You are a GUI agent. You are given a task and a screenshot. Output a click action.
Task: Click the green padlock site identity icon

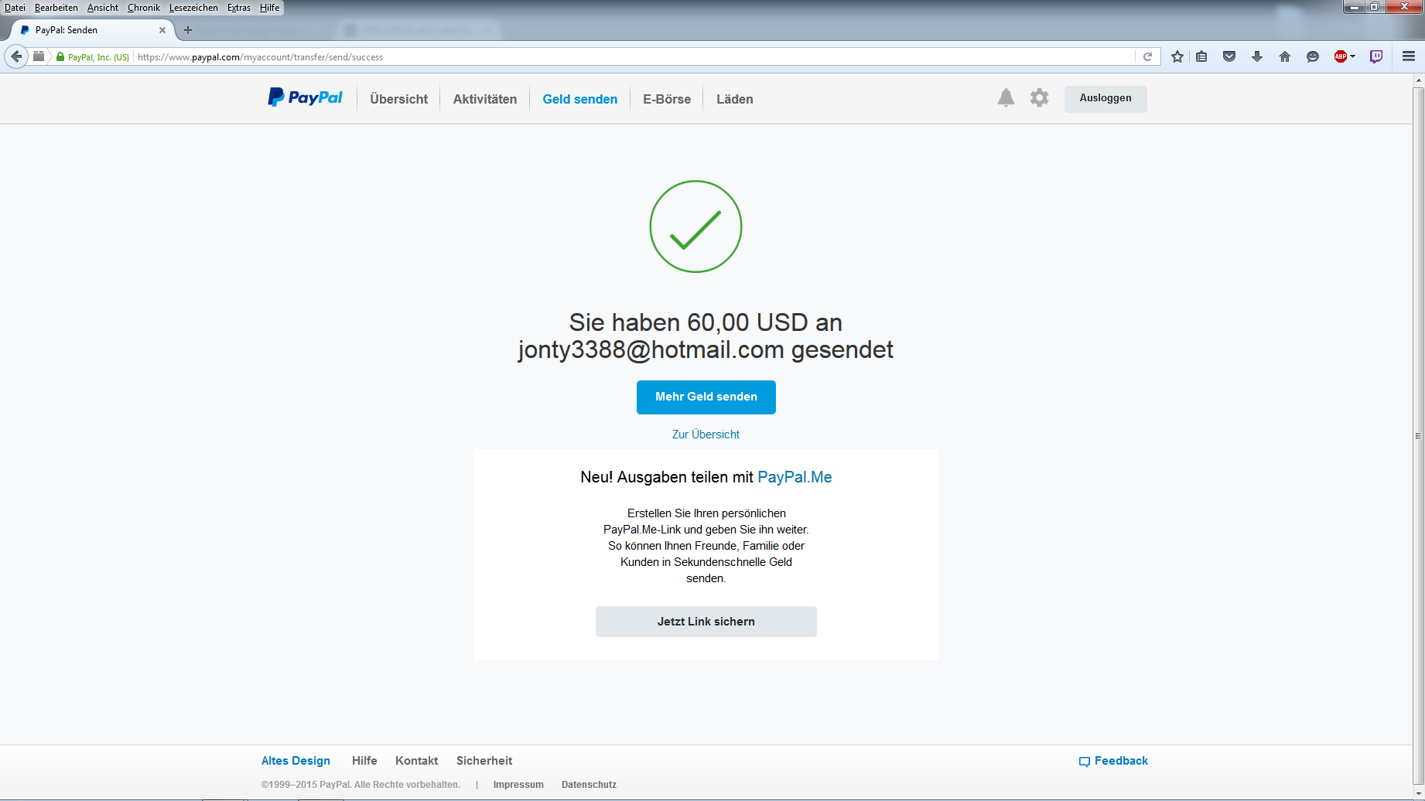(x=60, y=57)
